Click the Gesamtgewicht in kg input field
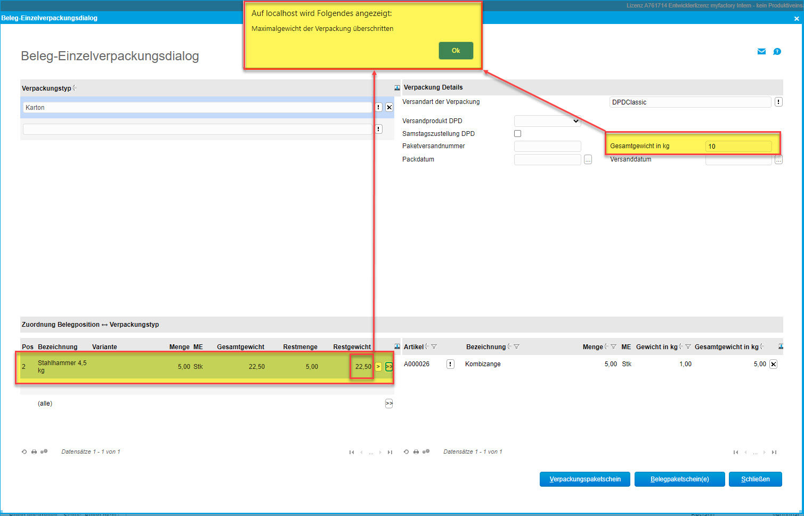The height and width of the screenshot is (516, 804). (738, 146)
